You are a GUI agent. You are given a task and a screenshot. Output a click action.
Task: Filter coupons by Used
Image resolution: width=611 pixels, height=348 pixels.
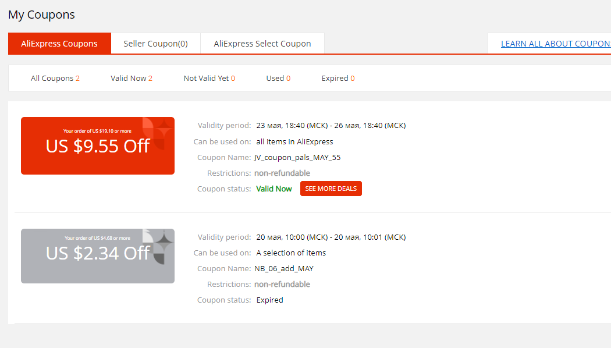278,79
